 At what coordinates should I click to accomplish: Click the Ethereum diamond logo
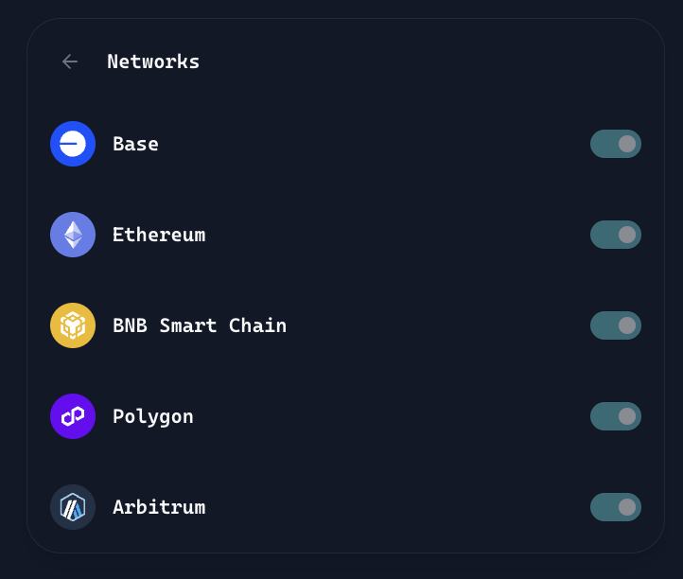[x=73, y=235]
